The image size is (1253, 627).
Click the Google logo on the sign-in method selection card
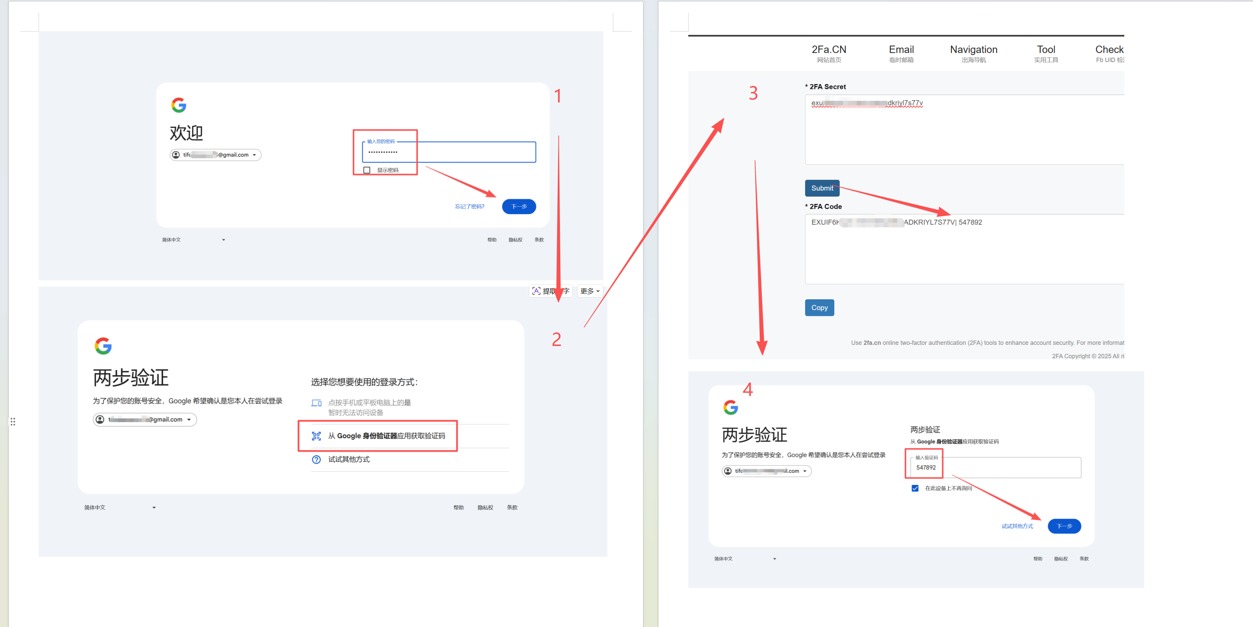point(103,346)
